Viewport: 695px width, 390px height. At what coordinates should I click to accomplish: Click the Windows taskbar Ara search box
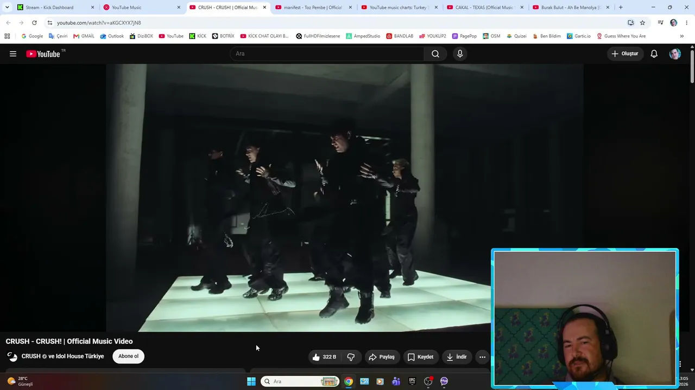300,381
